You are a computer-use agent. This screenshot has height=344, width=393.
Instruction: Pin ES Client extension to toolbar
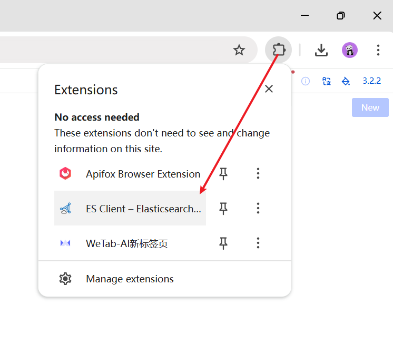[x=223, y=209]
